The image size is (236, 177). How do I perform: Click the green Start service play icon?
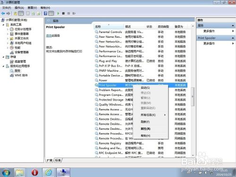tap(58, 14)
